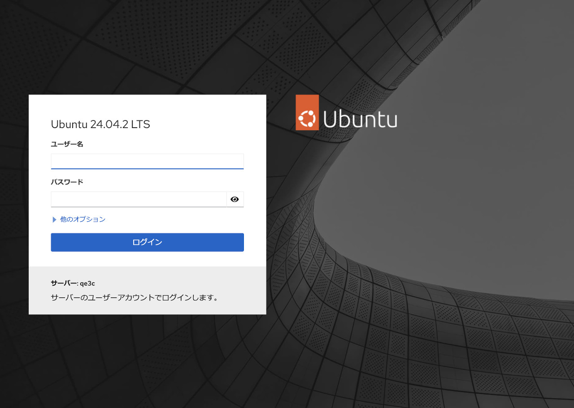Click the blue ログイン button

click(148, 242)
